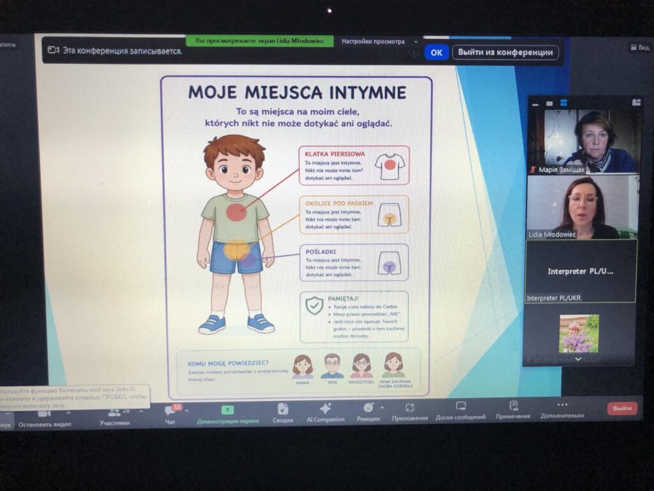Click the green Share Screen icon
Viewport: 654px width, 491px height.
[227, 410]
